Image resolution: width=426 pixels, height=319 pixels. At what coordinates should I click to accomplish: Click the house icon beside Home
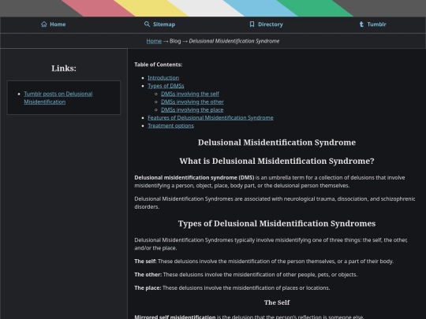[43, 24]
